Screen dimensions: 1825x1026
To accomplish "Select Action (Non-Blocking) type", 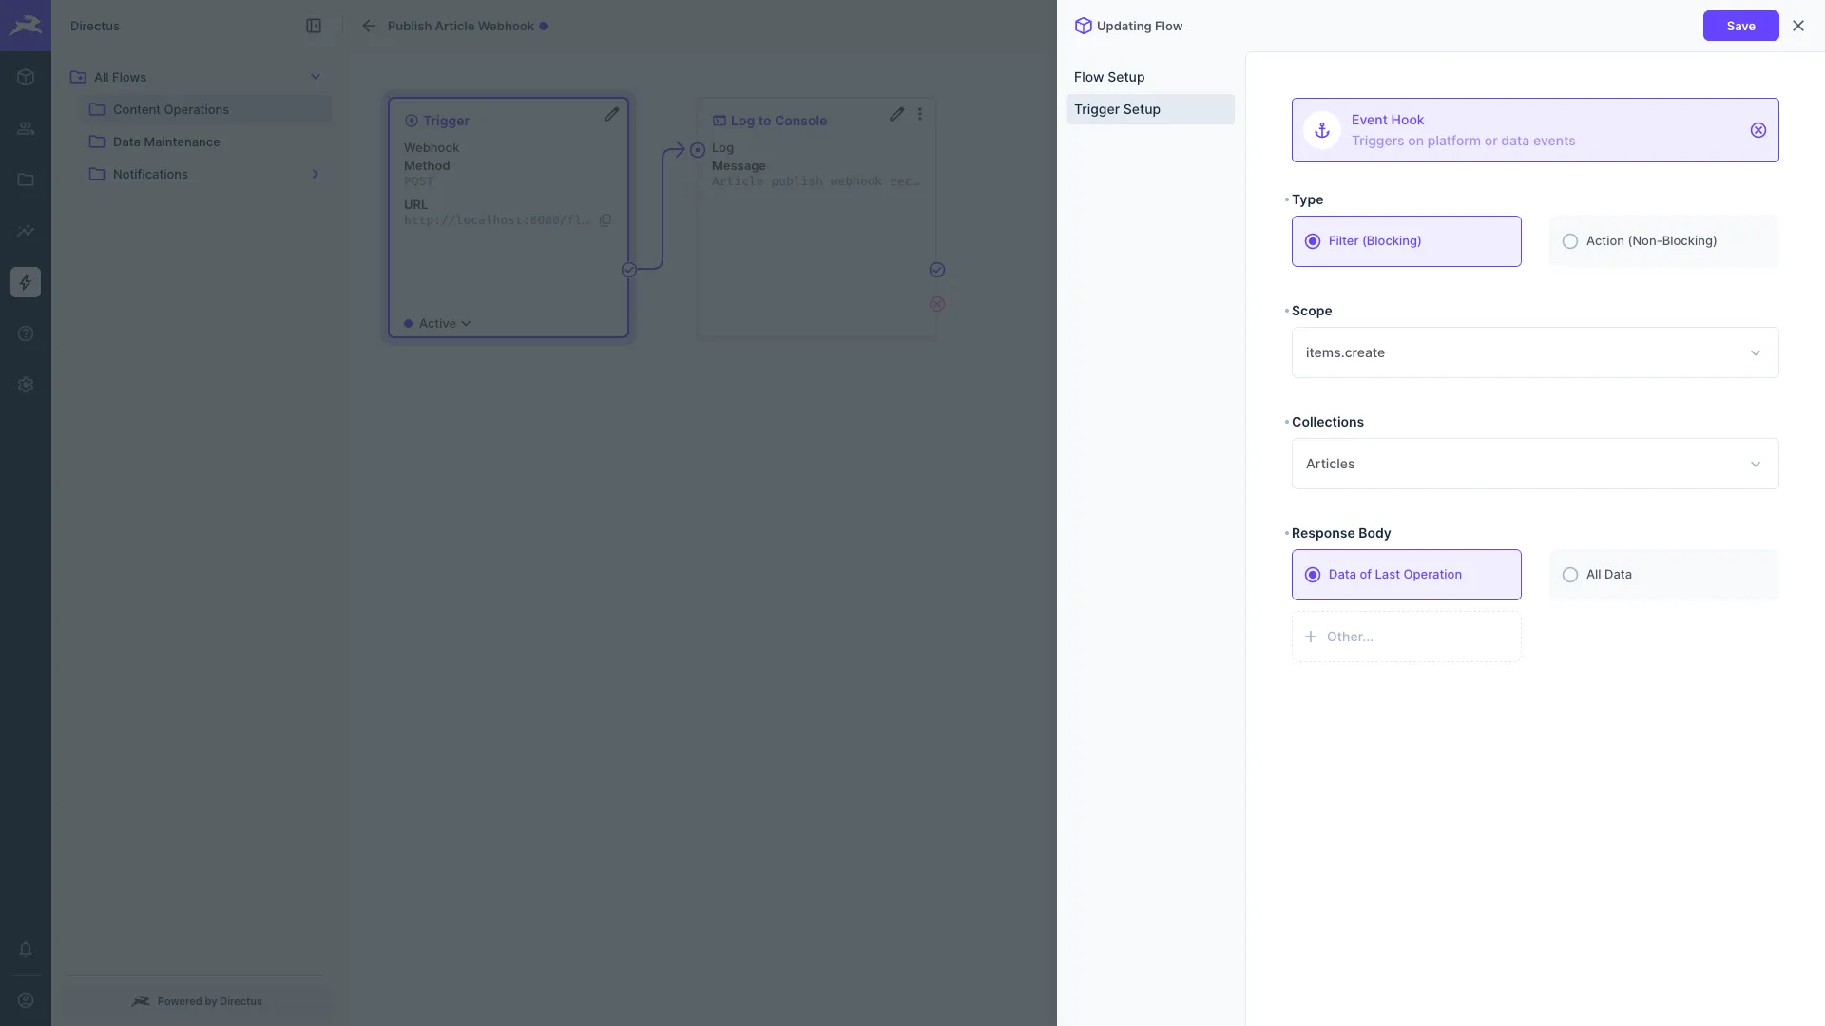I will [1663, 241].
